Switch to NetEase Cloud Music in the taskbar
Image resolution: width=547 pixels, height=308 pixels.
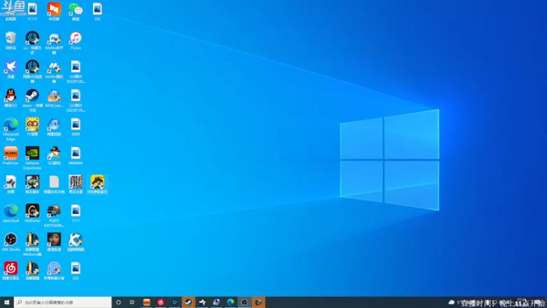pos(161,302)
